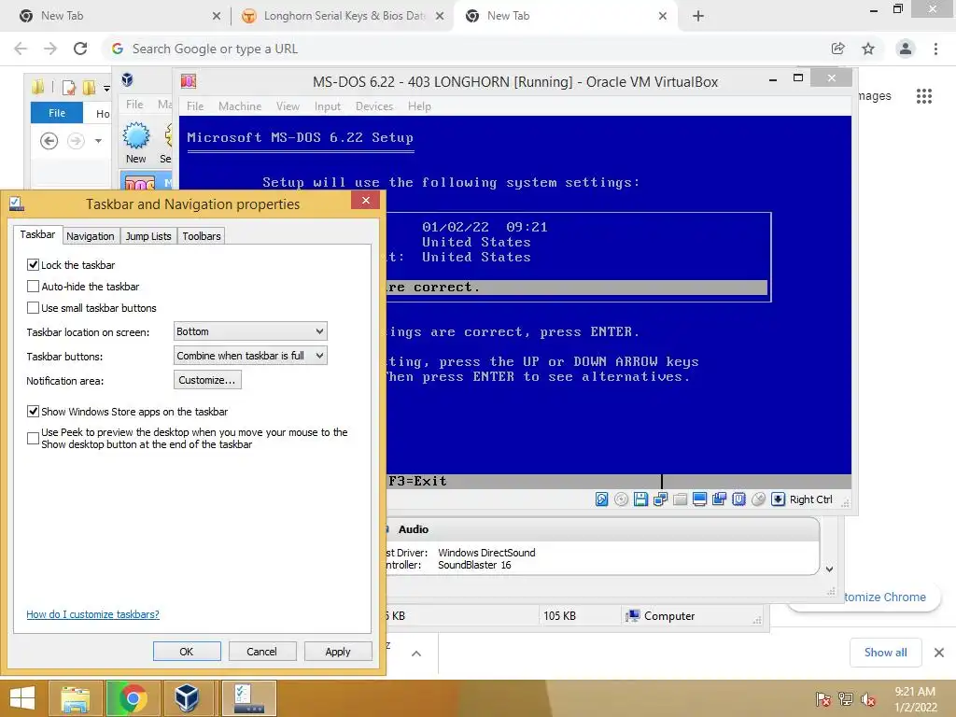The width and height of the screenshot is (956, 717).
Task: Open the Taskbar buttons combine dropdown
Action: 250,356
